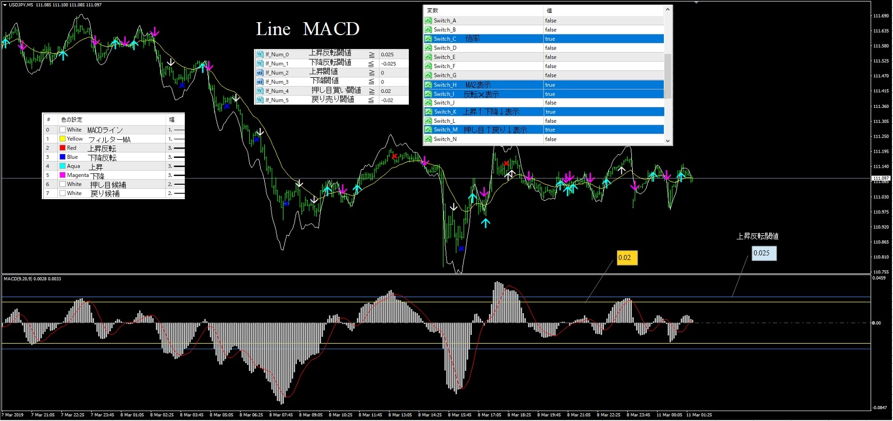Click the variable list scroll-down arrow
This screenshot has width=893, height=421.
point(667,140)
